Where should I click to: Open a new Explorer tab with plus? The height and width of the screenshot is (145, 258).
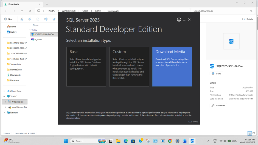pos(47,4)
